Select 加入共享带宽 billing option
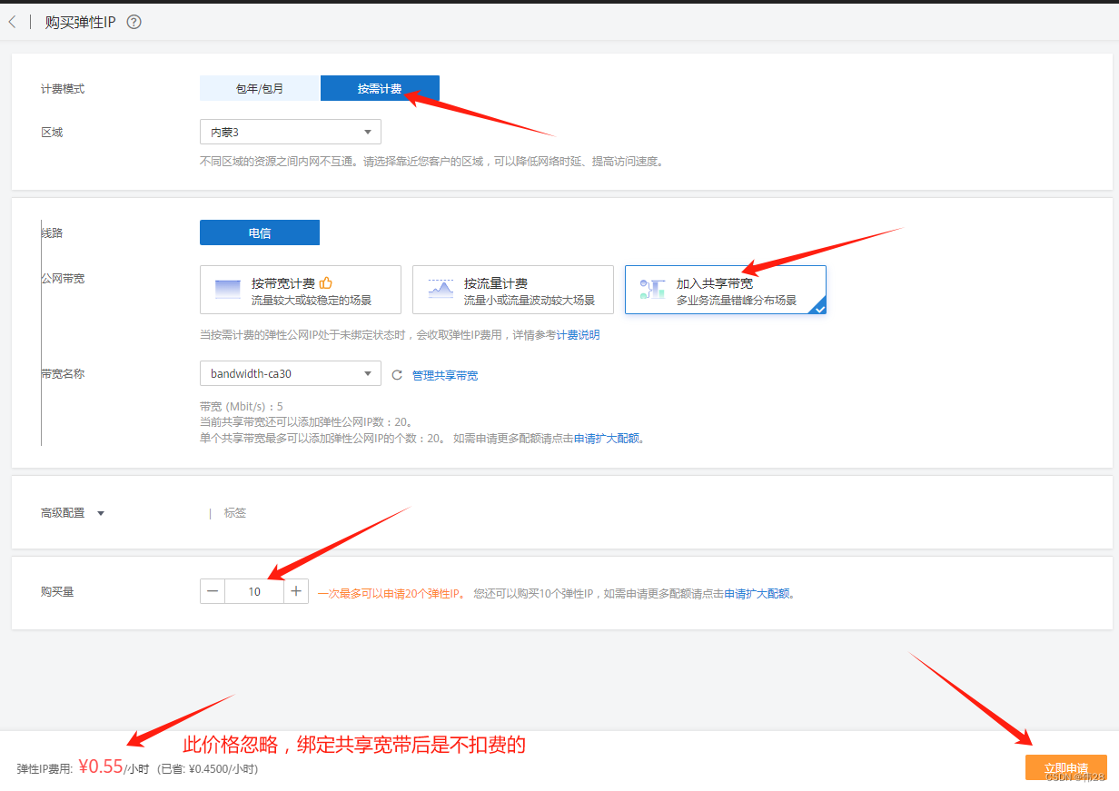 pos(724,289)
